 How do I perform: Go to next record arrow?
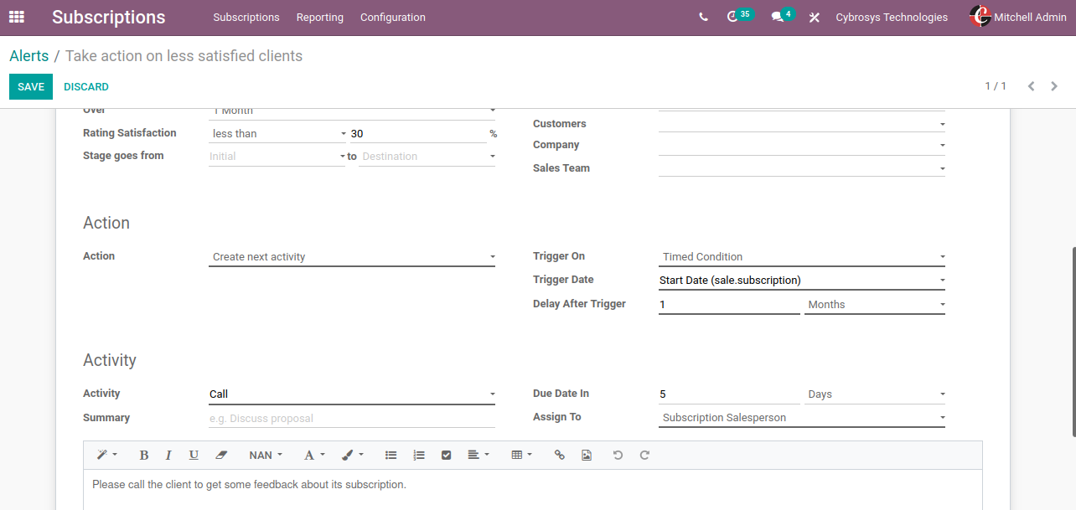point(1054,86)
